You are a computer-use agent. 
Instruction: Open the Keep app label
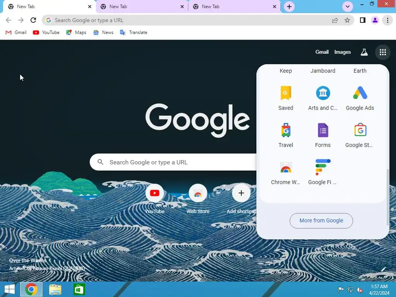click(286, 71)
